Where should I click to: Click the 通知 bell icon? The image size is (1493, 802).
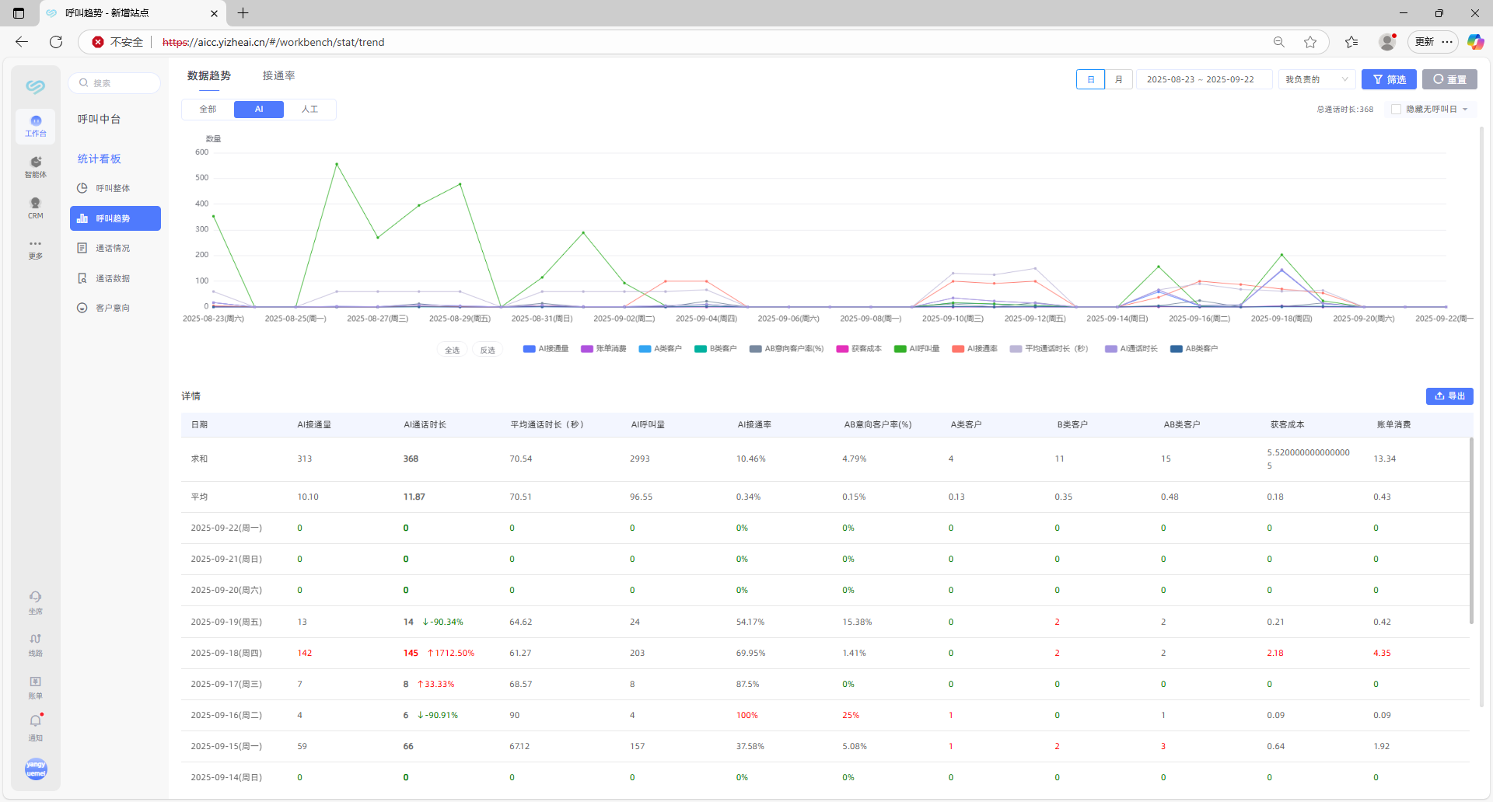tap(35, 727)
